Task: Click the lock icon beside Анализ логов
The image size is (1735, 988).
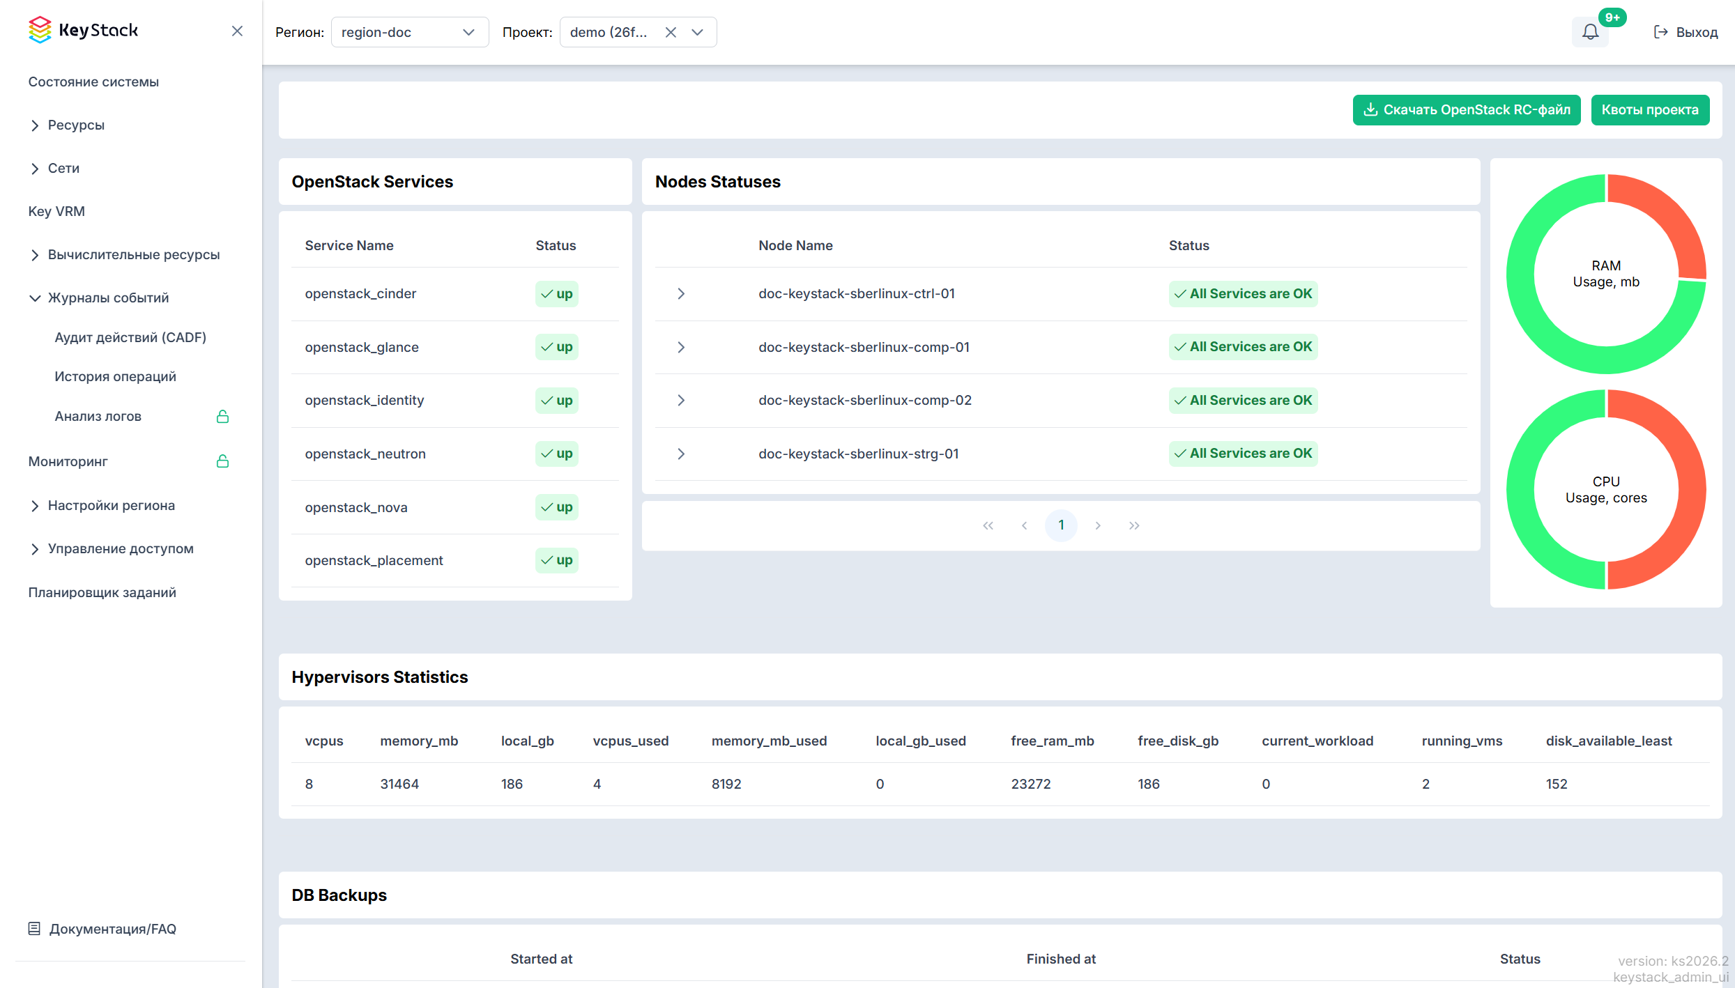Action: tap(222, 417)
